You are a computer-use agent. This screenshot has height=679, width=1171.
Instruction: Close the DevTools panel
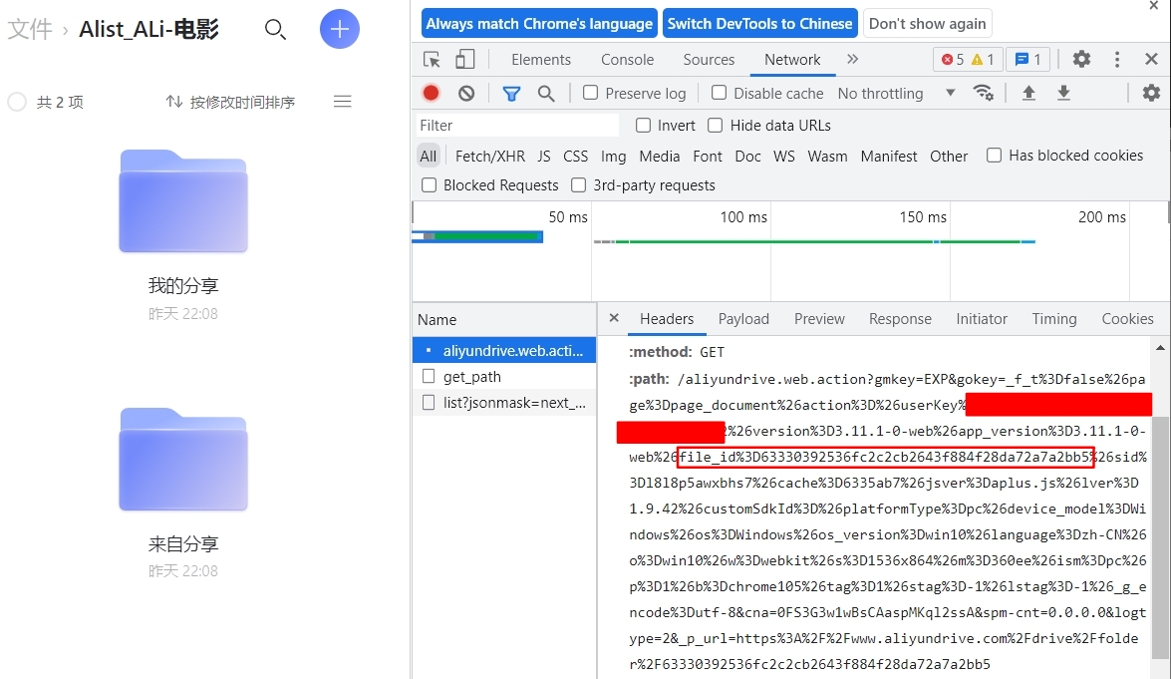[x=1151, y=59]
